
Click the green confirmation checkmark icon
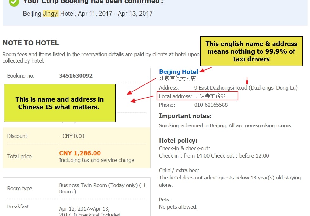pyautogui.click(x=14, y=2)
